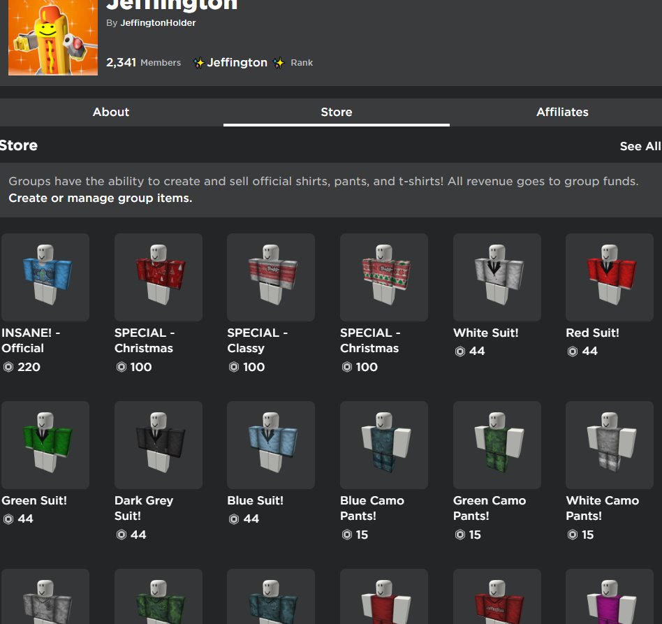Viewport: 662px width, 624px height.
Task: Click the White Camo Pants! title
Action: click(602, 508)
